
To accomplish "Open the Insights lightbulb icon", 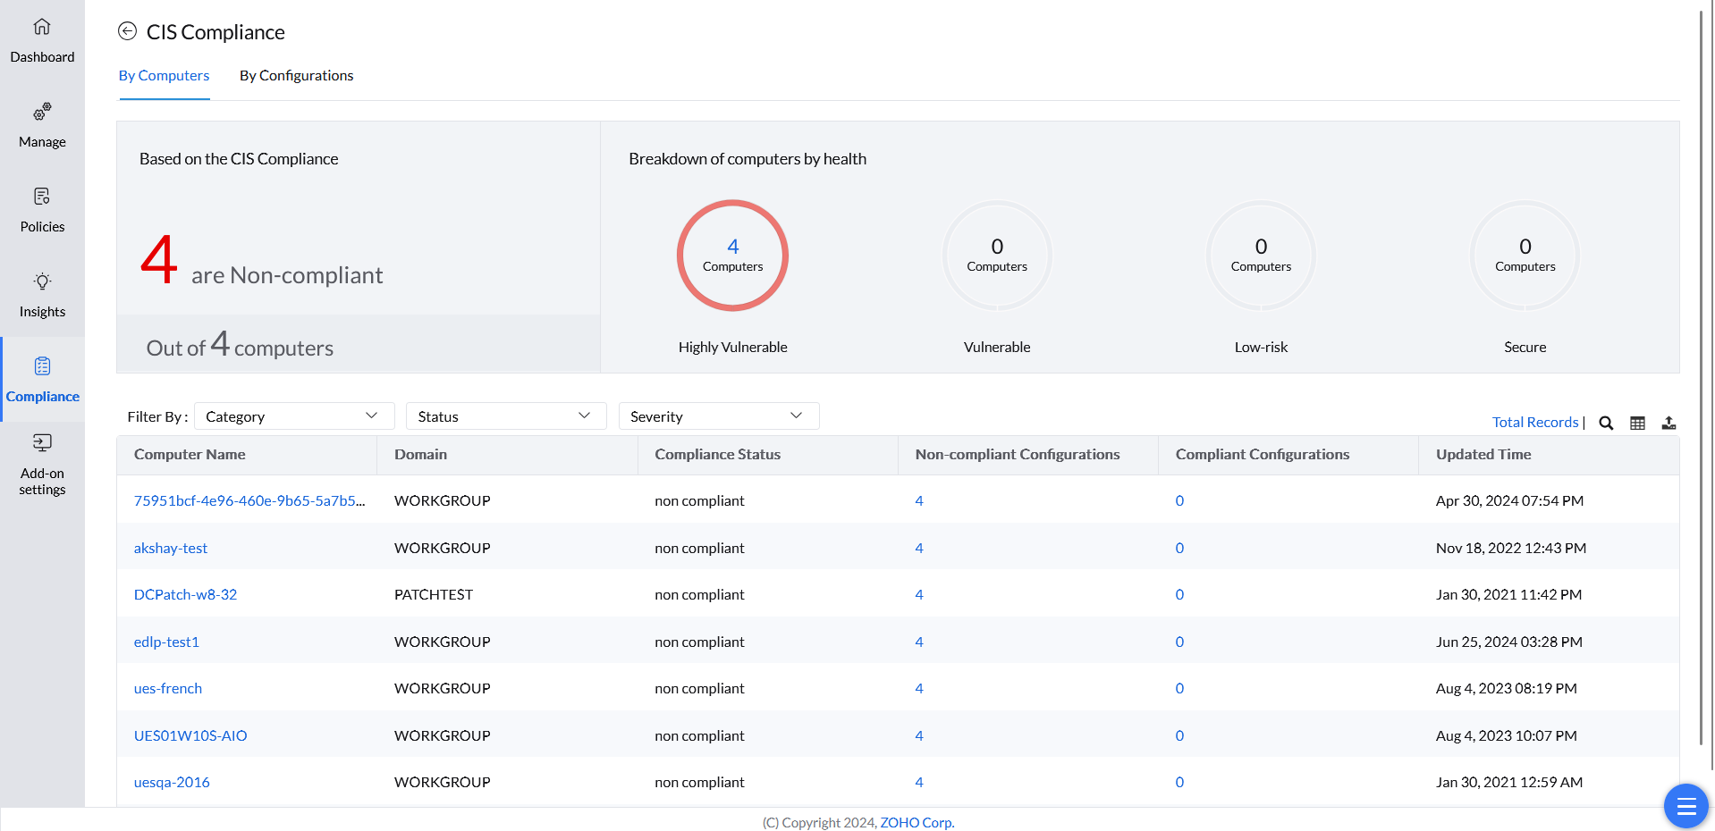I will tap(42, 281).
